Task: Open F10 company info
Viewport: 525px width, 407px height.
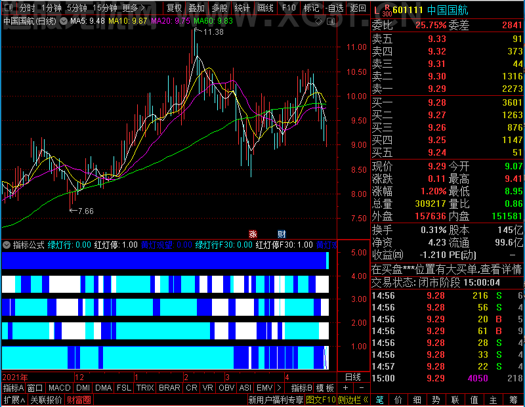Action: pyautogui.click(x=289, y=8)
